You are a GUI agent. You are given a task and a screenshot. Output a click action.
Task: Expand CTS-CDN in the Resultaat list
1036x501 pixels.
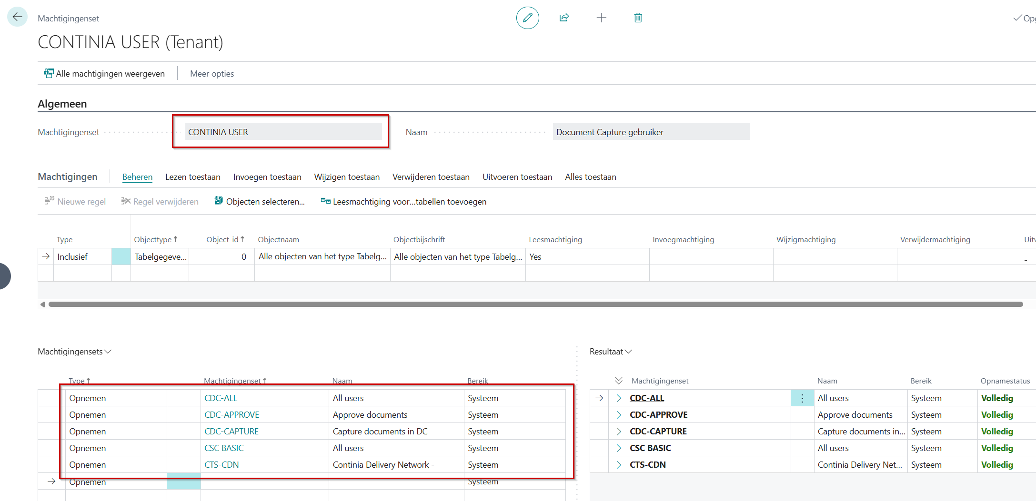[619, 465]
